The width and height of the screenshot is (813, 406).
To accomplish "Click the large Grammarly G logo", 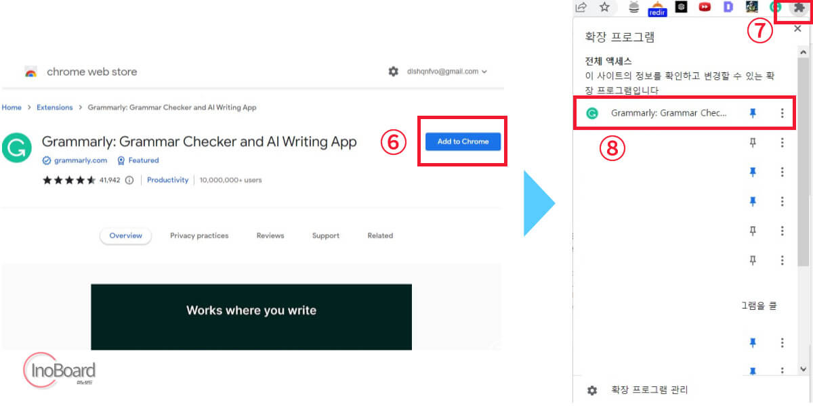I will point(18,148).
